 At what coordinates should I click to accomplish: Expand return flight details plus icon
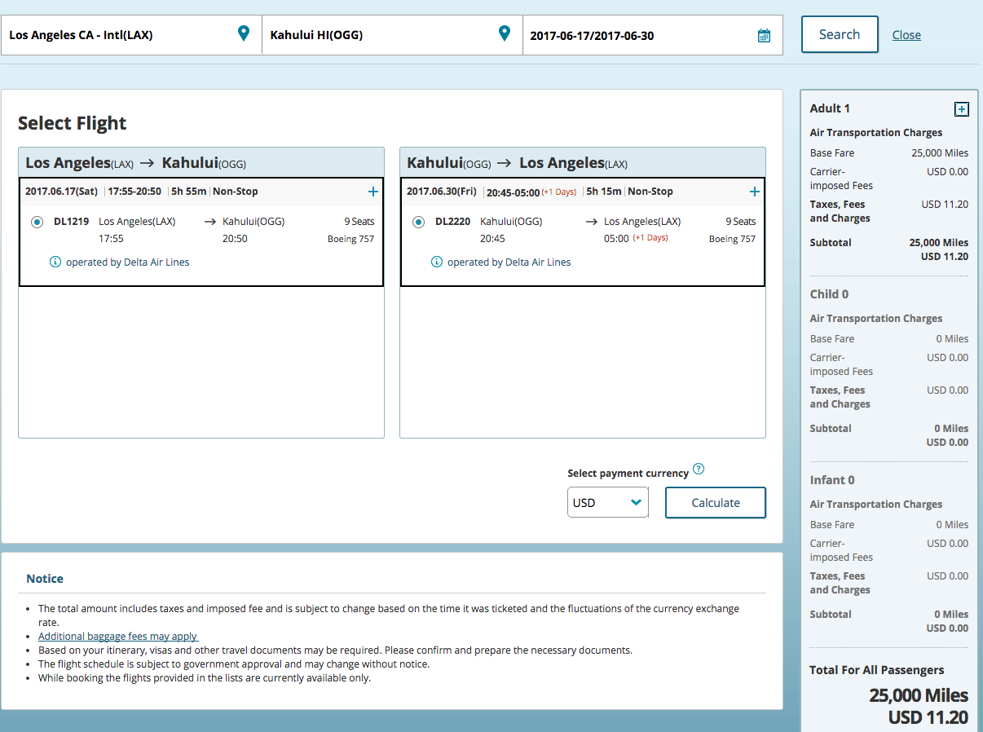click(x=754, y=192)
